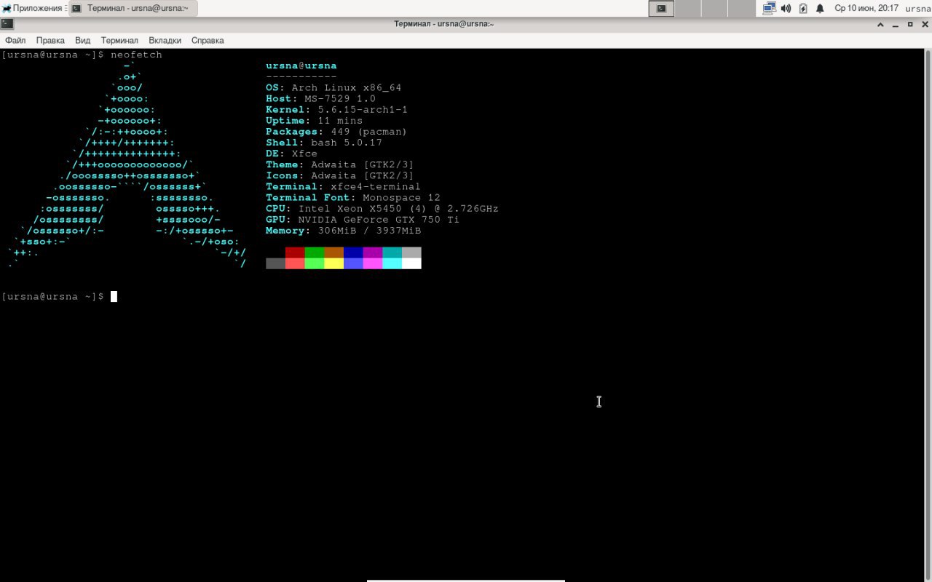932x582 pixels.
Task: Click the OS: Arch Linux x86_64 line
Action: pyautogui.click(x=333, y=88)
